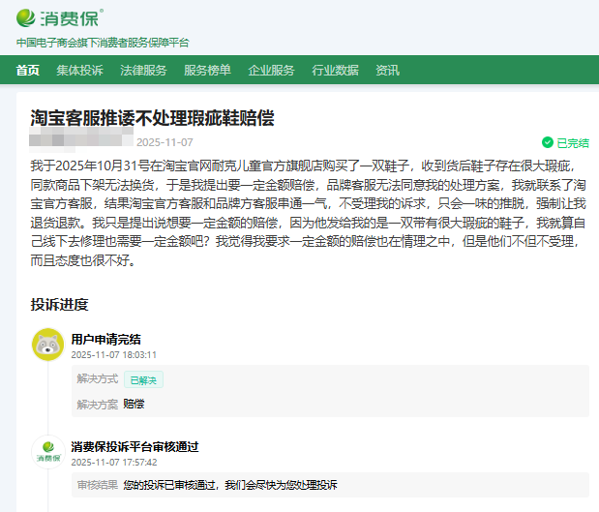Switch to the 行业数据 section
The image size is (599, 512).
(335, 71)
